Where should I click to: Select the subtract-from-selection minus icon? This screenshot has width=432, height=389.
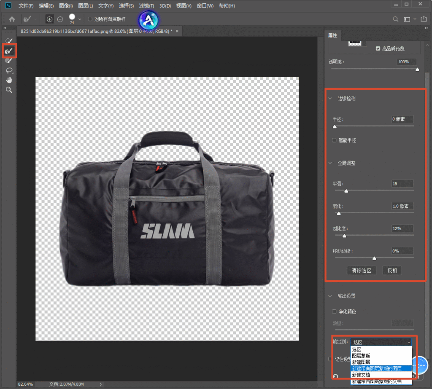[60, 19]
